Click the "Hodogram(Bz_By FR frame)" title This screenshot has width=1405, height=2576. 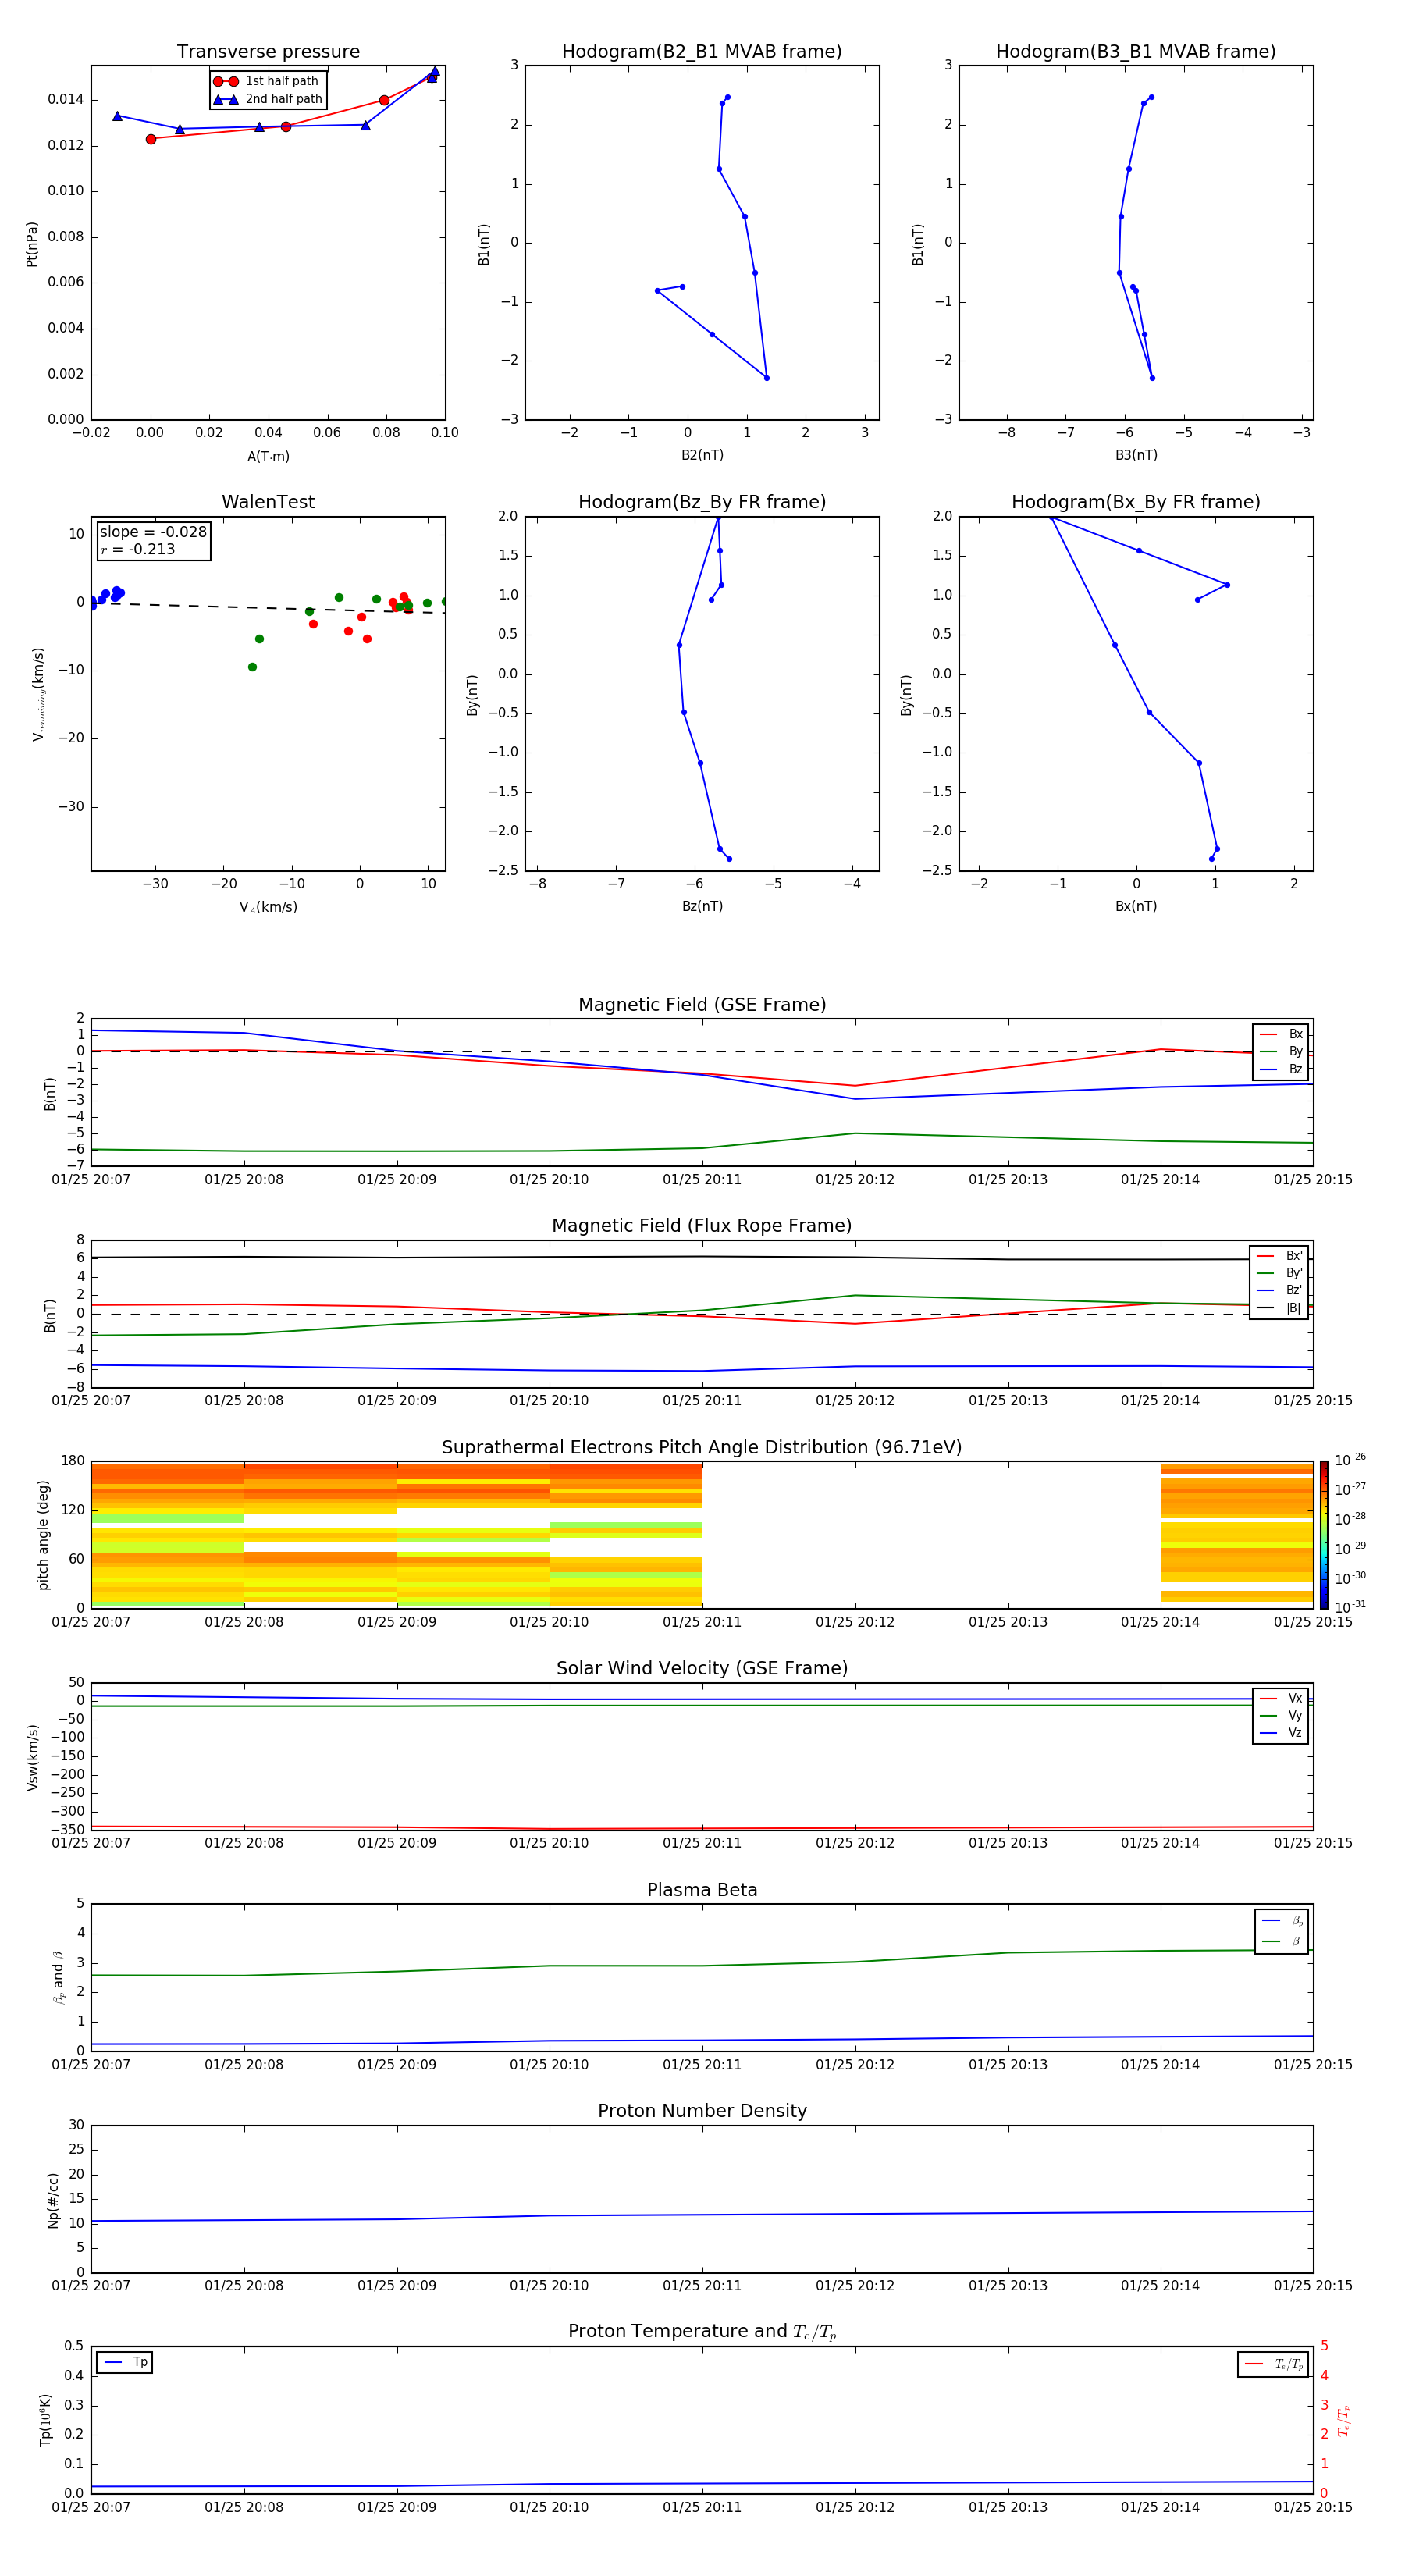(702, 502)
